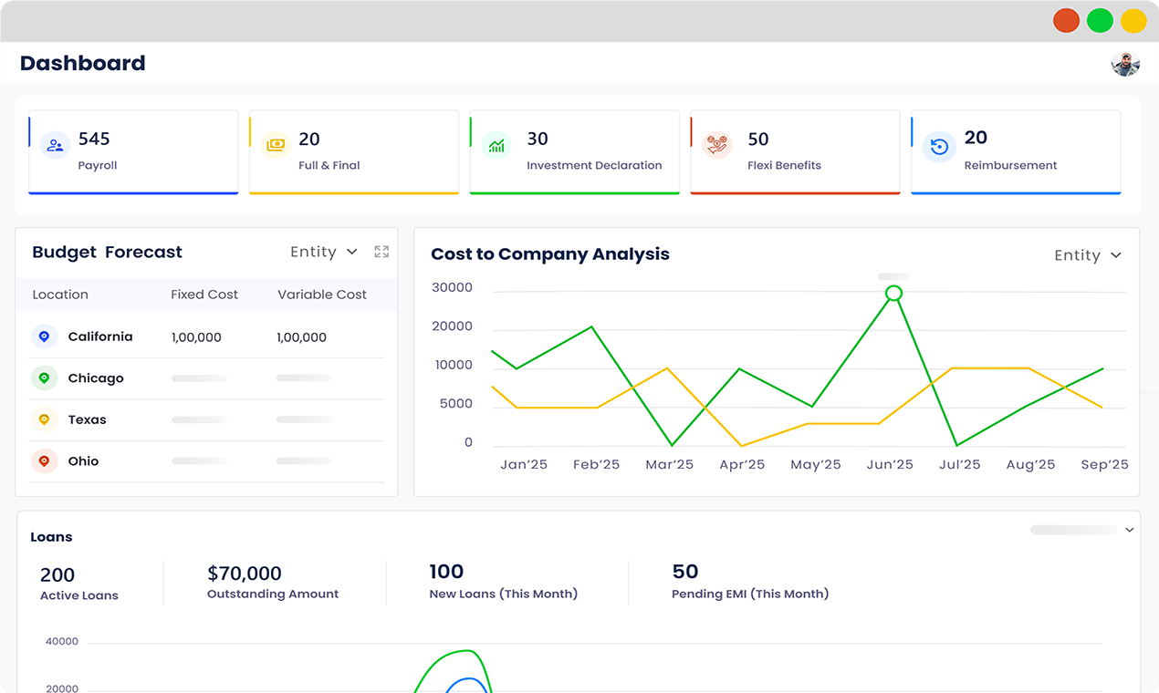Open the Budget Forecast Entity dropdown
Image resolution: width=1159 pixels, height=693 pixels.
pos(324,252)
